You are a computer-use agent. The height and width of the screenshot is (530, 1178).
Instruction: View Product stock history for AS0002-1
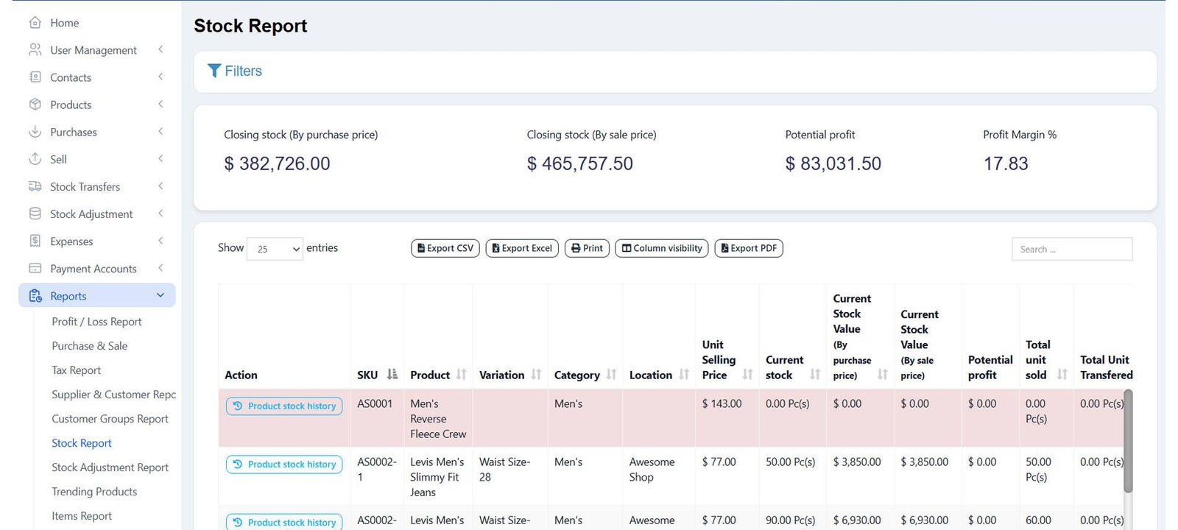tap(284, 464)
